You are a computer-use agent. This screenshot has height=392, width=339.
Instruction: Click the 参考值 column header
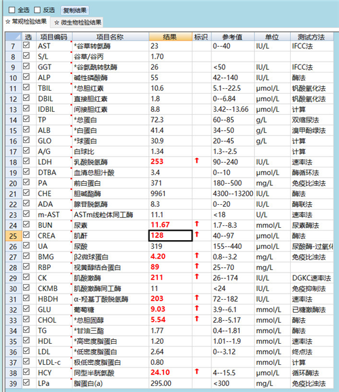(x=233, y=37)
